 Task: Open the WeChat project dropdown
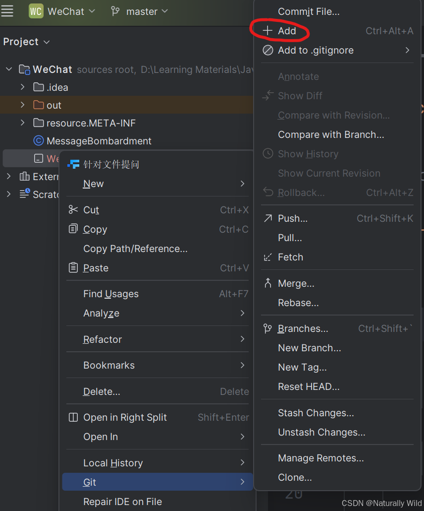pyautogui.click(x=71, y=11)
